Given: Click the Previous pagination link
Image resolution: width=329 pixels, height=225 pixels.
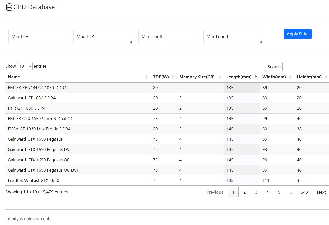Looking at the screenshot, I should coord(215,192).
